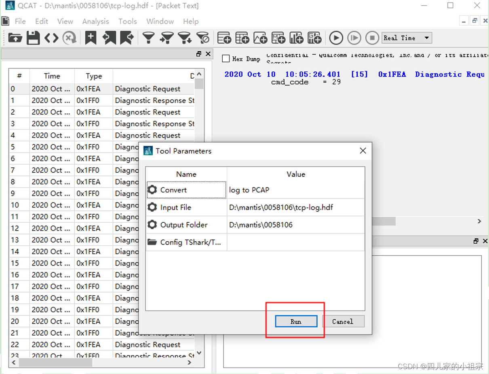Select packet row 22 Diagnostic Request
The width and height of the screenshot is (489, 374).
[102, 345]
